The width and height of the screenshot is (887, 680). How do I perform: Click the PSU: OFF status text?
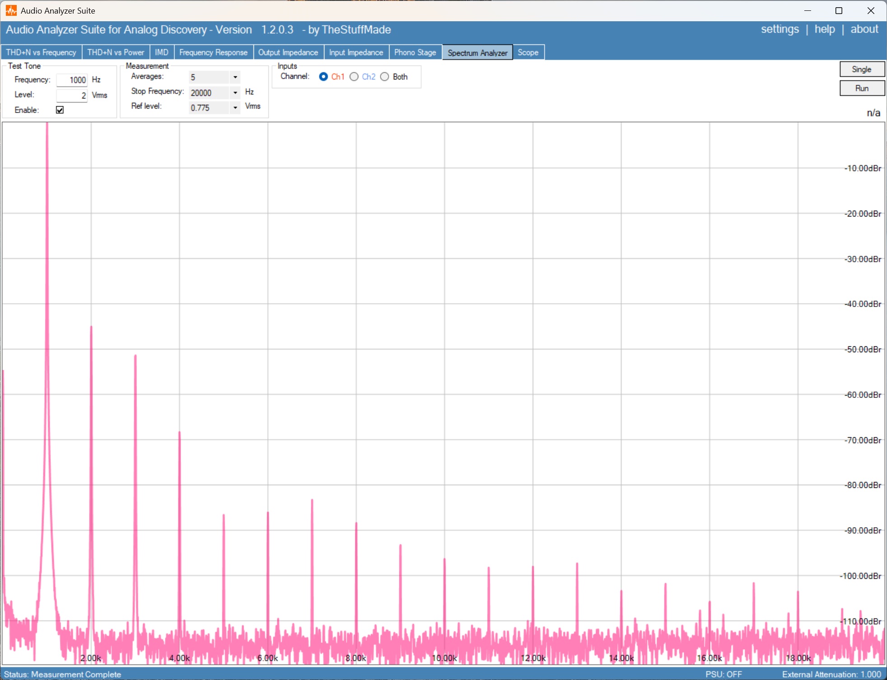(x=723, y=674)
